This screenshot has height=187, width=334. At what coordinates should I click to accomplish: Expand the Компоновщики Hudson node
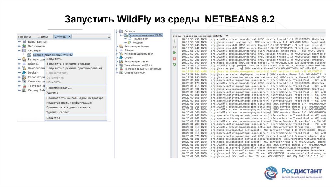pyautogui.click(x=117, y=54)
